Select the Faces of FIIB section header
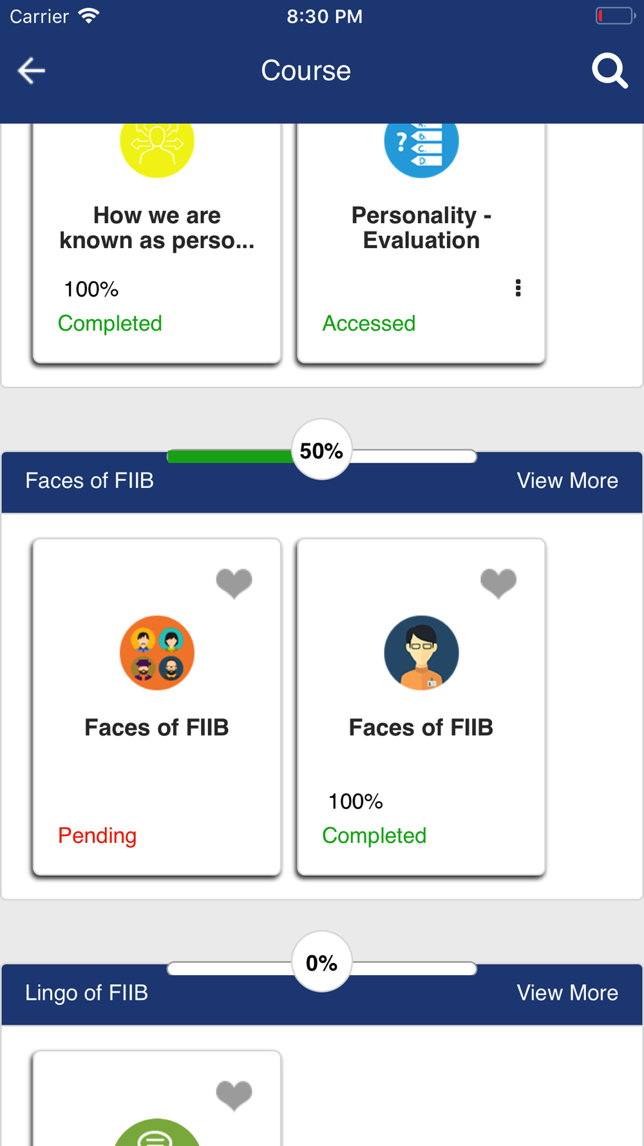Screen dimensions: 644x1146 90,481
